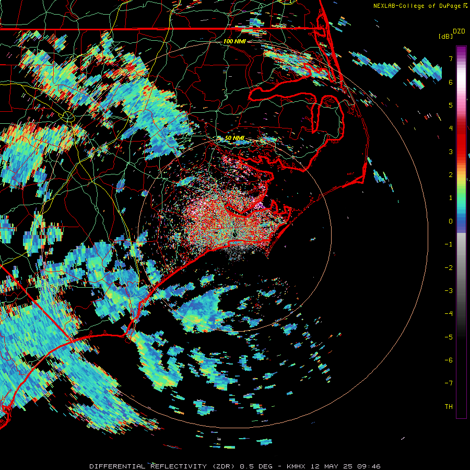Pick the "5" value on the dB scale

(451, 105)
